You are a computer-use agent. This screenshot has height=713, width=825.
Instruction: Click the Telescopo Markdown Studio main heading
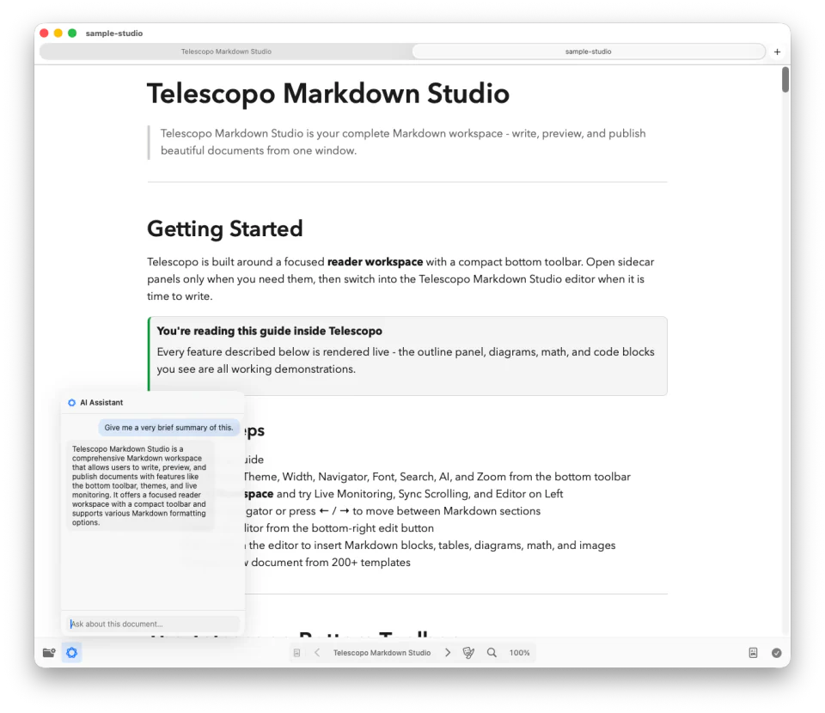click(327, 94)
